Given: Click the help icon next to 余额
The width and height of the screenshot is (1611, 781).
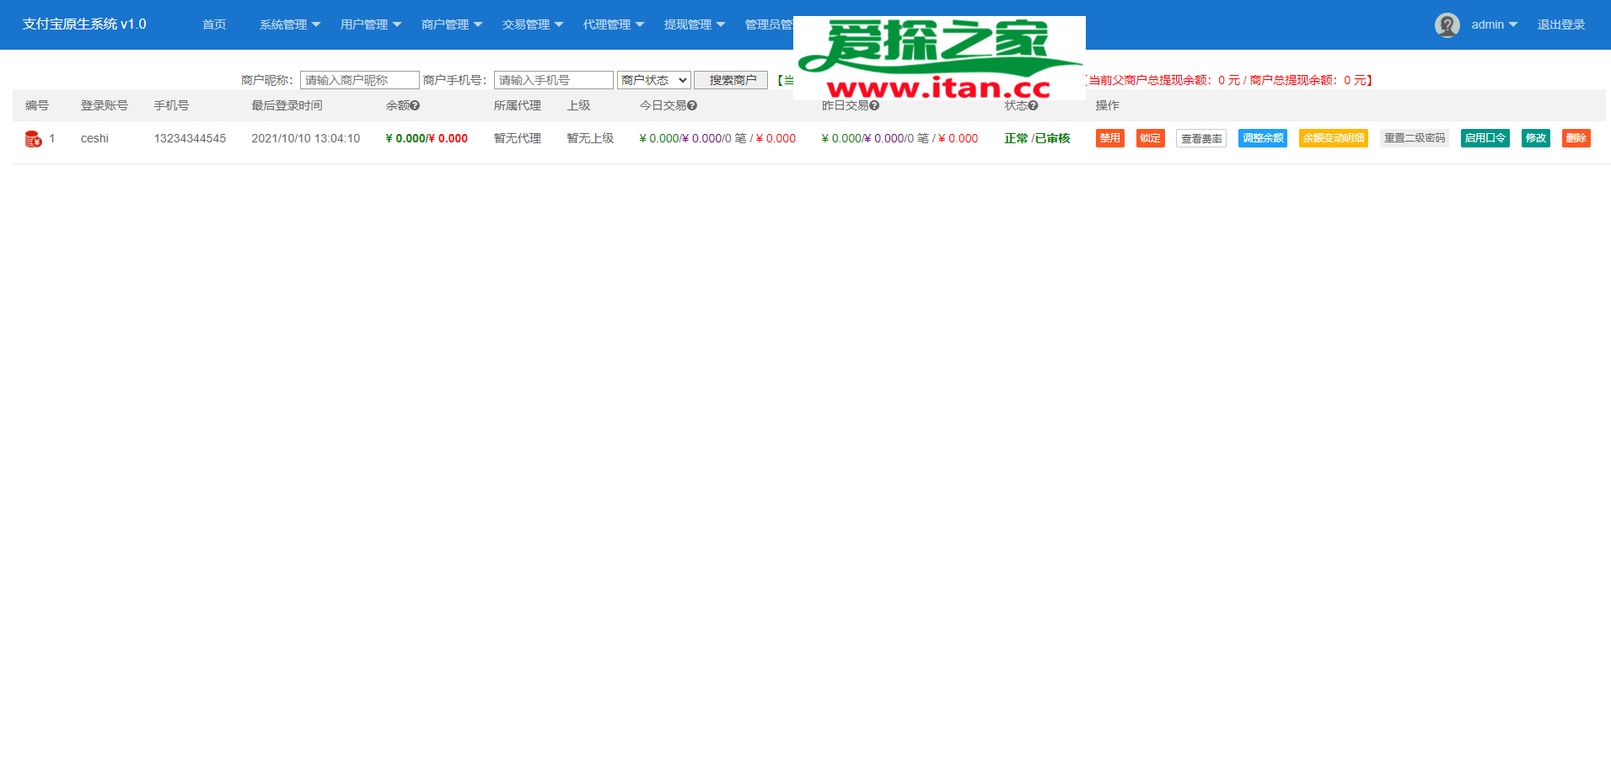Looking at the screenshot, I should tap(415, 106).
